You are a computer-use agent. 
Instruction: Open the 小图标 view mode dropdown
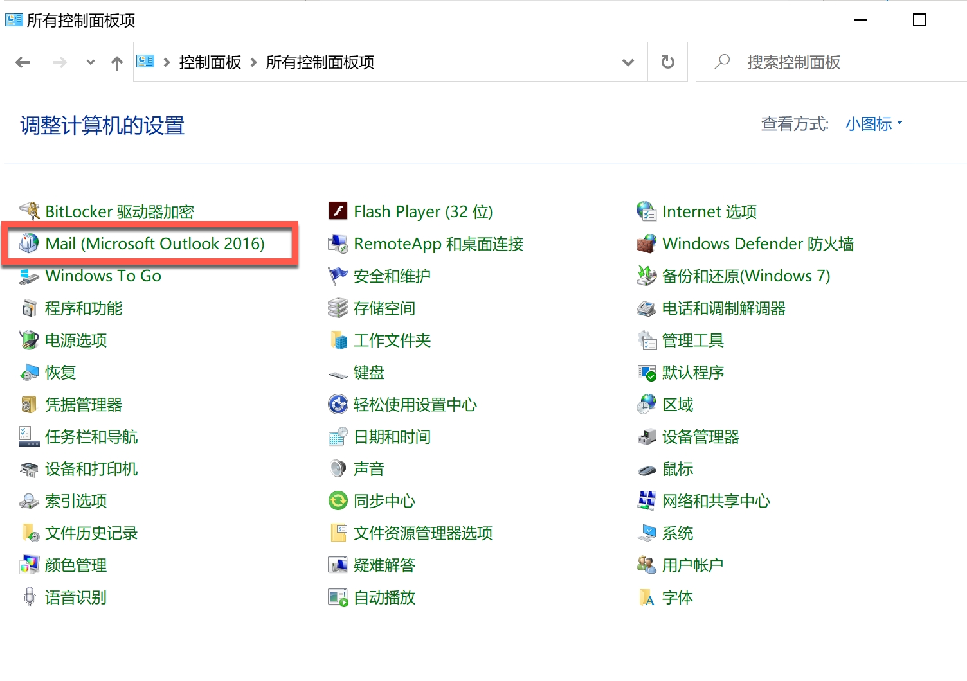874,124
